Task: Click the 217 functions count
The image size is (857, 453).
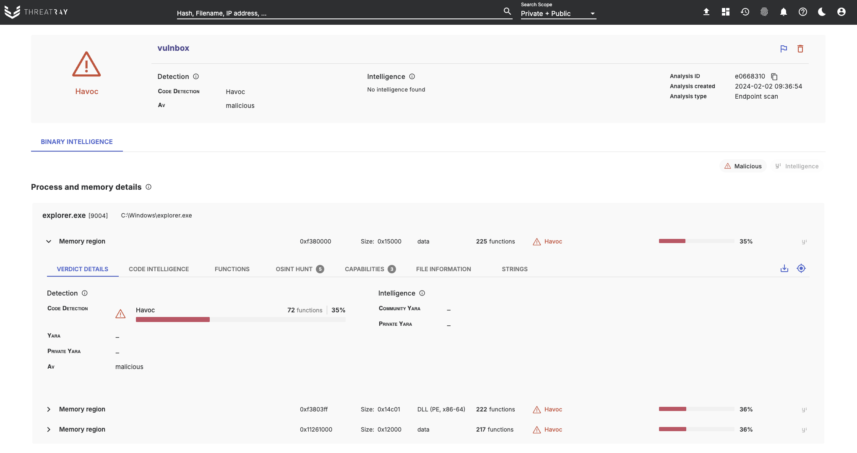Action: tap(495, 429)
